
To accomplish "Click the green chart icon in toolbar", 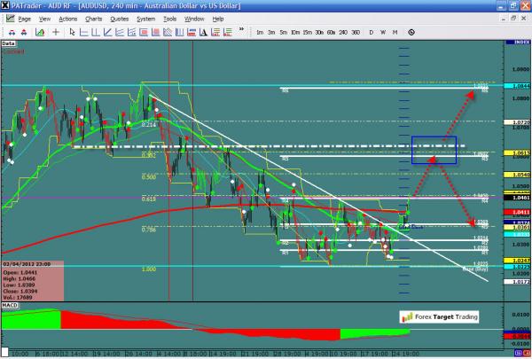I will pos(39,32).
